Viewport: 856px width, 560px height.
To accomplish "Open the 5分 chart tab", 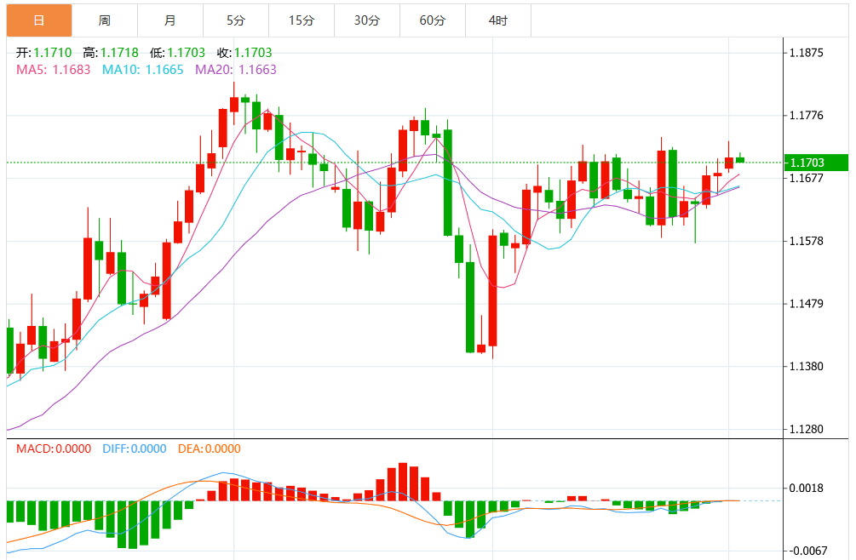I will (236, 20).
